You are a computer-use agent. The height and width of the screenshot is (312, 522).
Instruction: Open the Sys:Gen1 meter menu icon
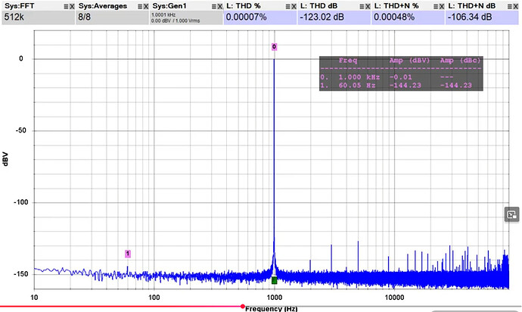pos(214,6)
